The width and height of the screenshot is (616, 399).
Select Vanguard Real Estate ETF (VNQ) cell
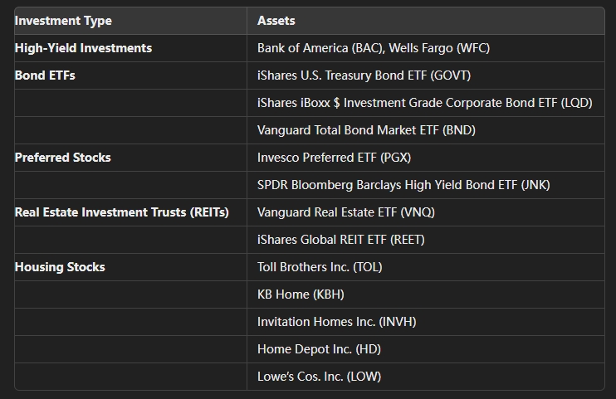click(x=345, y=212)
